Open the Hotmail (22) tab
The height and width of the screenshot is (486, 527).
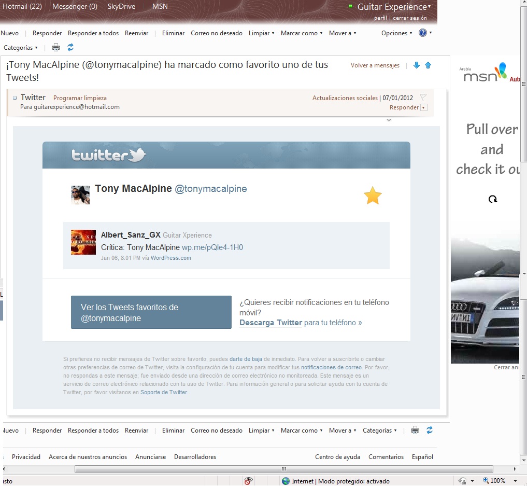point(22,7)
